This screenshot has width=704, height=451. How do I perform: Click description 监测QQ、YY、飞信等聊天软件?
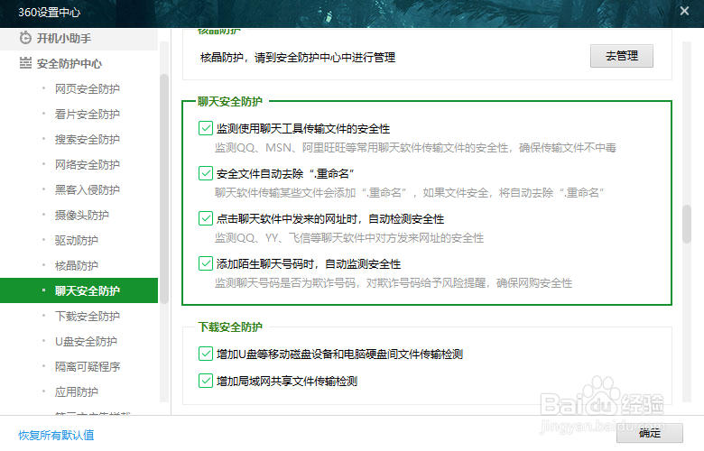349,237
